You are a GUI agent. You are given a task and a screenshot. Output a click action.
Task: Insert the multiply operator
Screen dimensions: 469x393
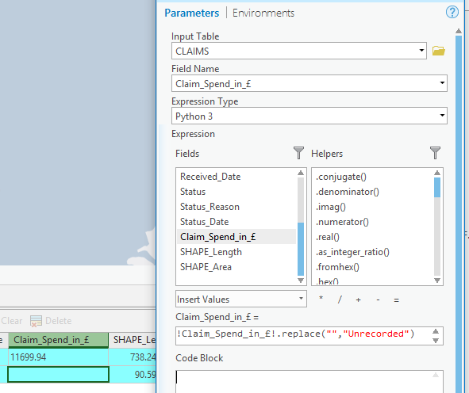(x=321, y=299)
